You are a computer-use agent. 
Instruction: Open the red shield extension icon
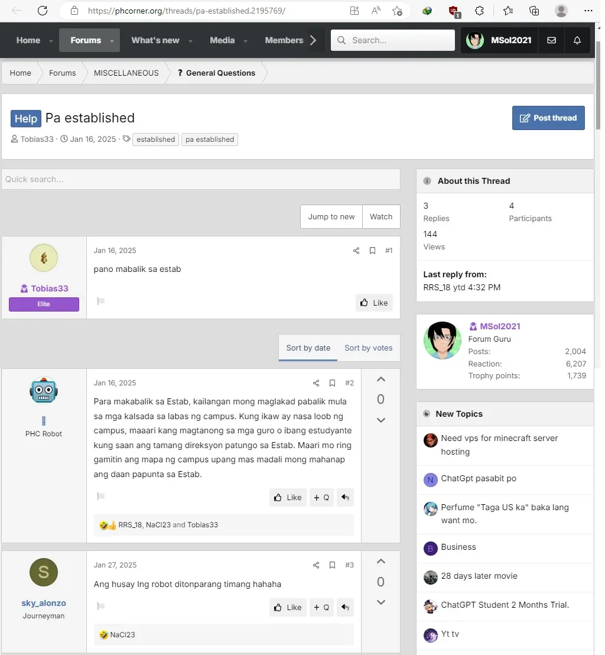453,11
